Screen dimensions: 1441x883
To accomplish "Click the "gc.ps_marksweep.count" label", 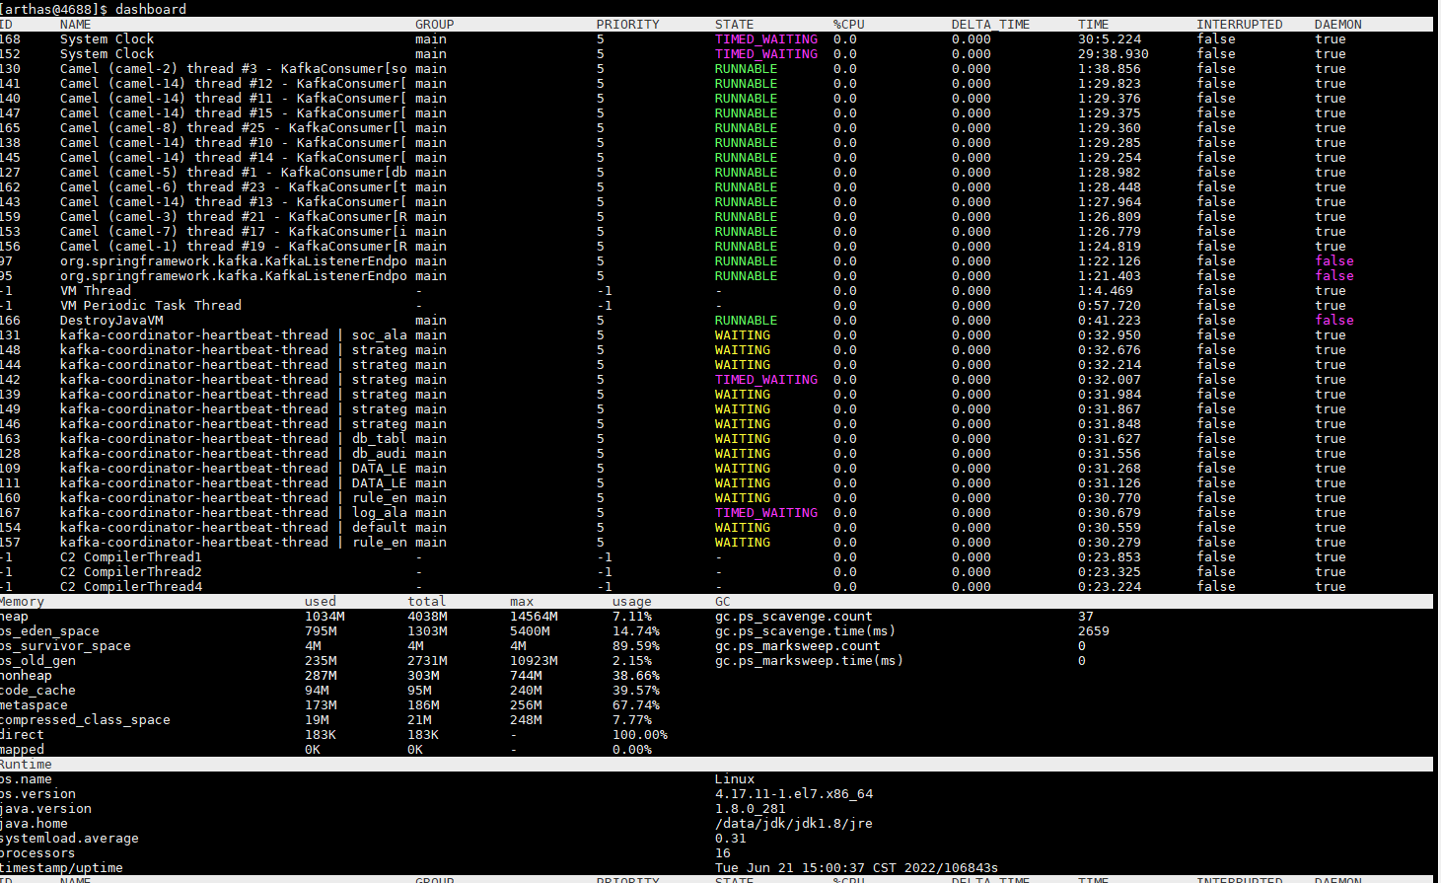I will [797, 646].
